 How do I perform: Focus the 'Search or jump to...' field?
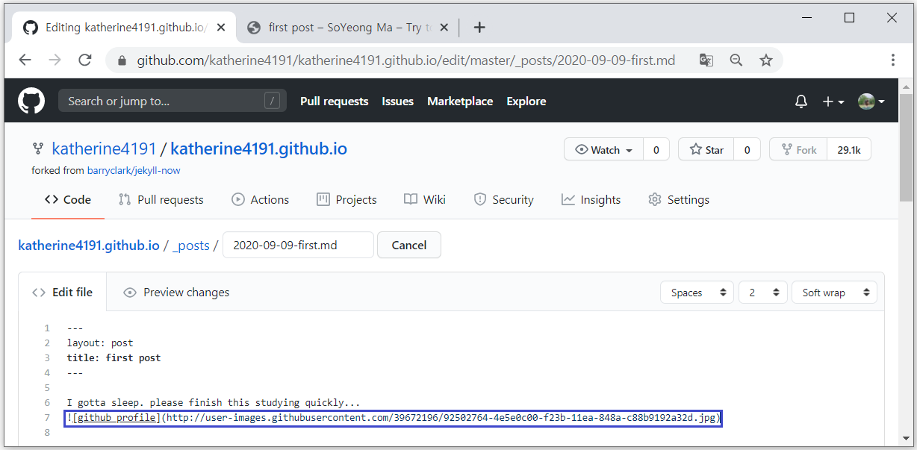172,101
